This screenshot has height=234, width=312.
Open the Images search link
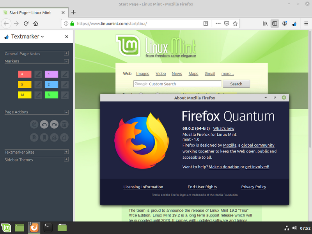point(143,74)
